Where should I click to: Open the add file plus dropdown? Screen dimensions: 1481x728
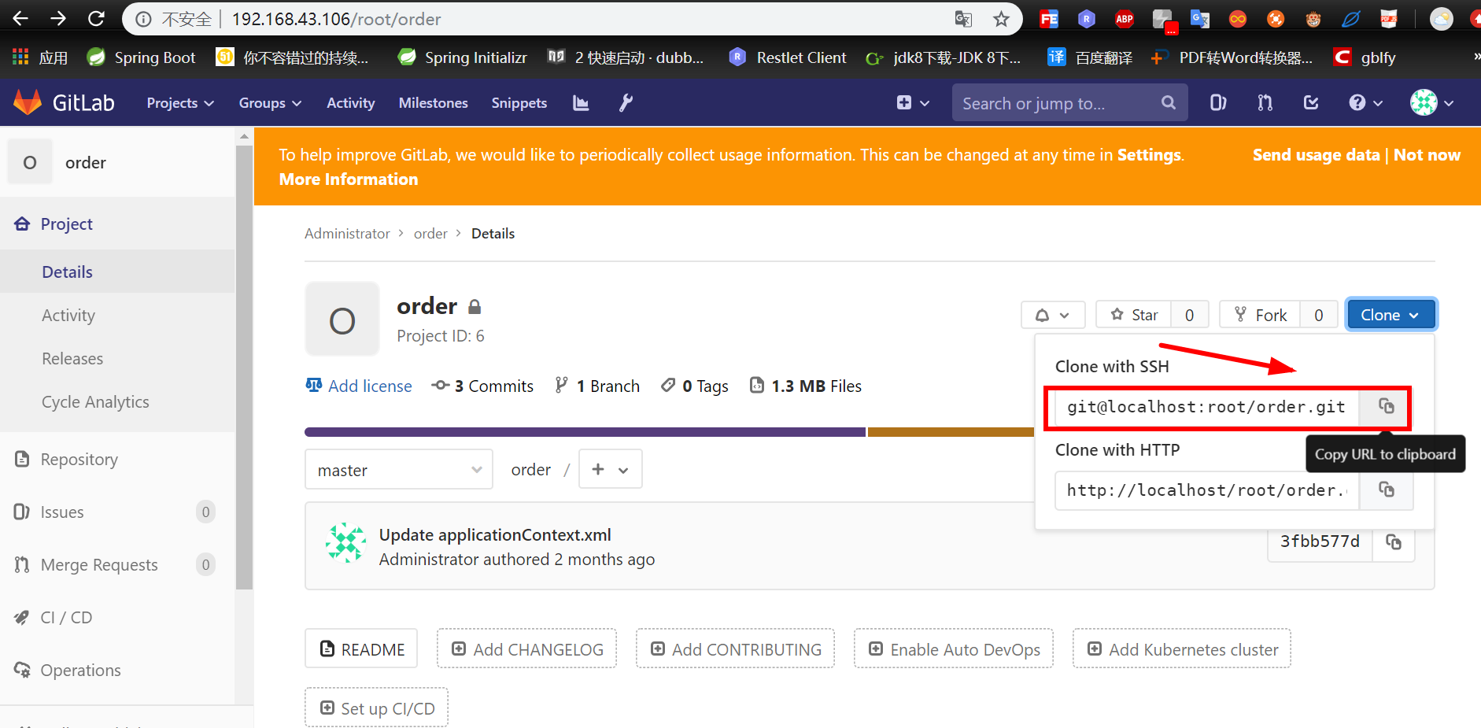coord(610,470)
